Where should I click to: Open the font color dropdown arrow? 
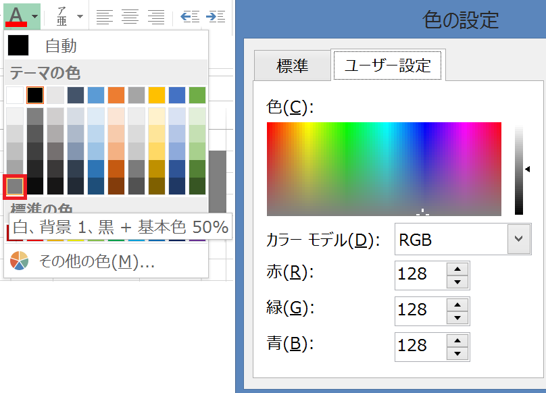(x=34, y=15)
